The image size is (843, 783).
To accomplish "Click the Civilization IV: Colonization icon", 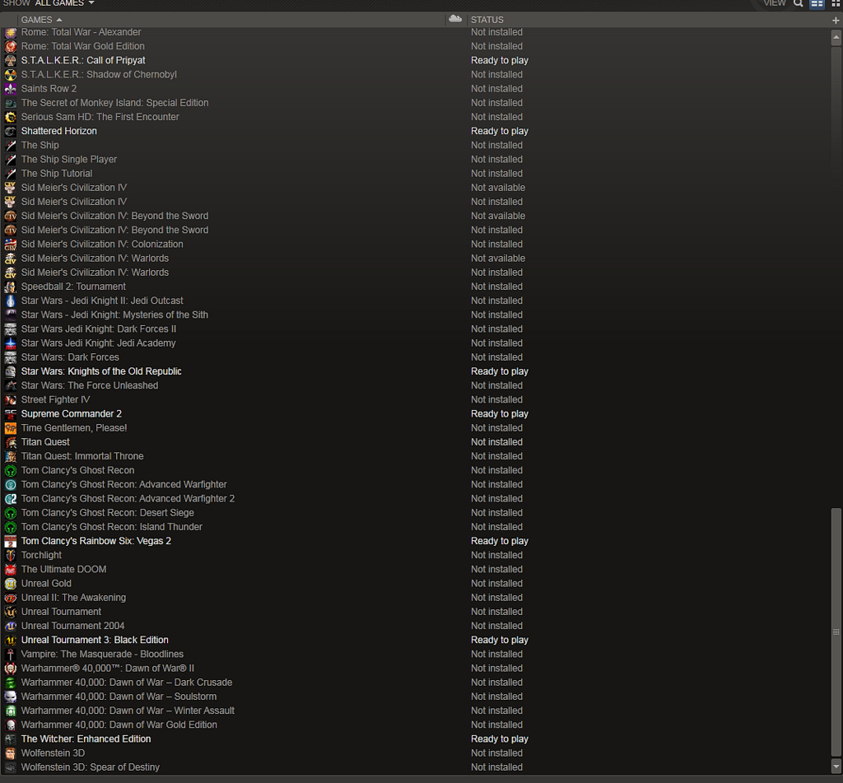I will click(x=10, y=245).
